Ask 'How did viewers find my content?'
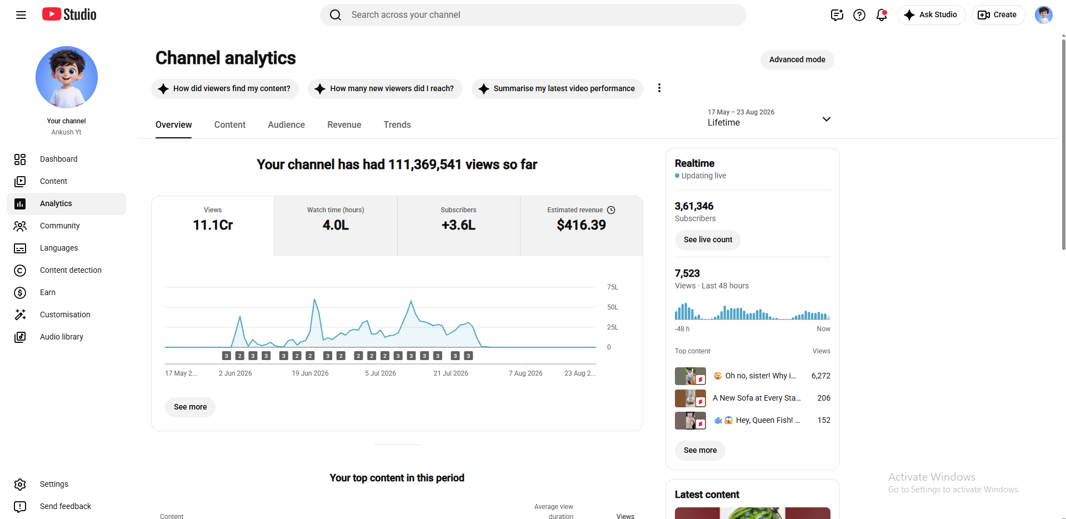 [225, 89]
